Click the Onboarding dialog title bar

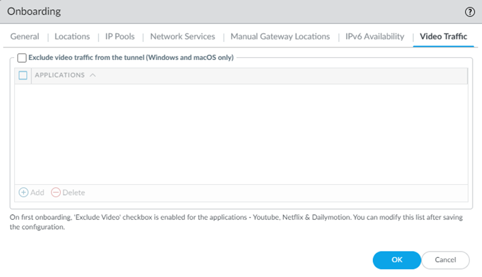point(201,12)
